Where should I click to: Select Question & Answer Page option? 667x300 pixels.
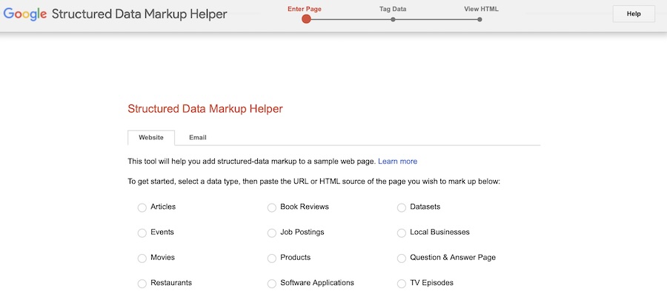click(402, 259)
